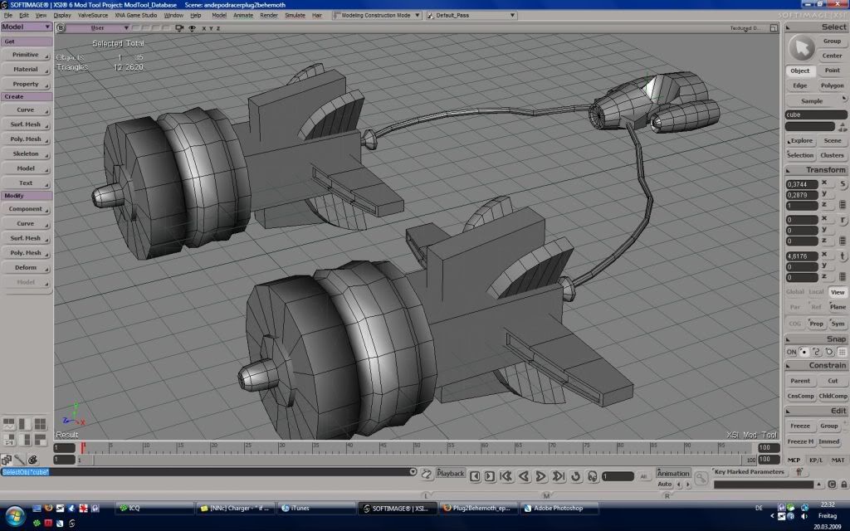Enable Object selection filter
Viewport: 850px width, 531px height.
click(800, 71)
